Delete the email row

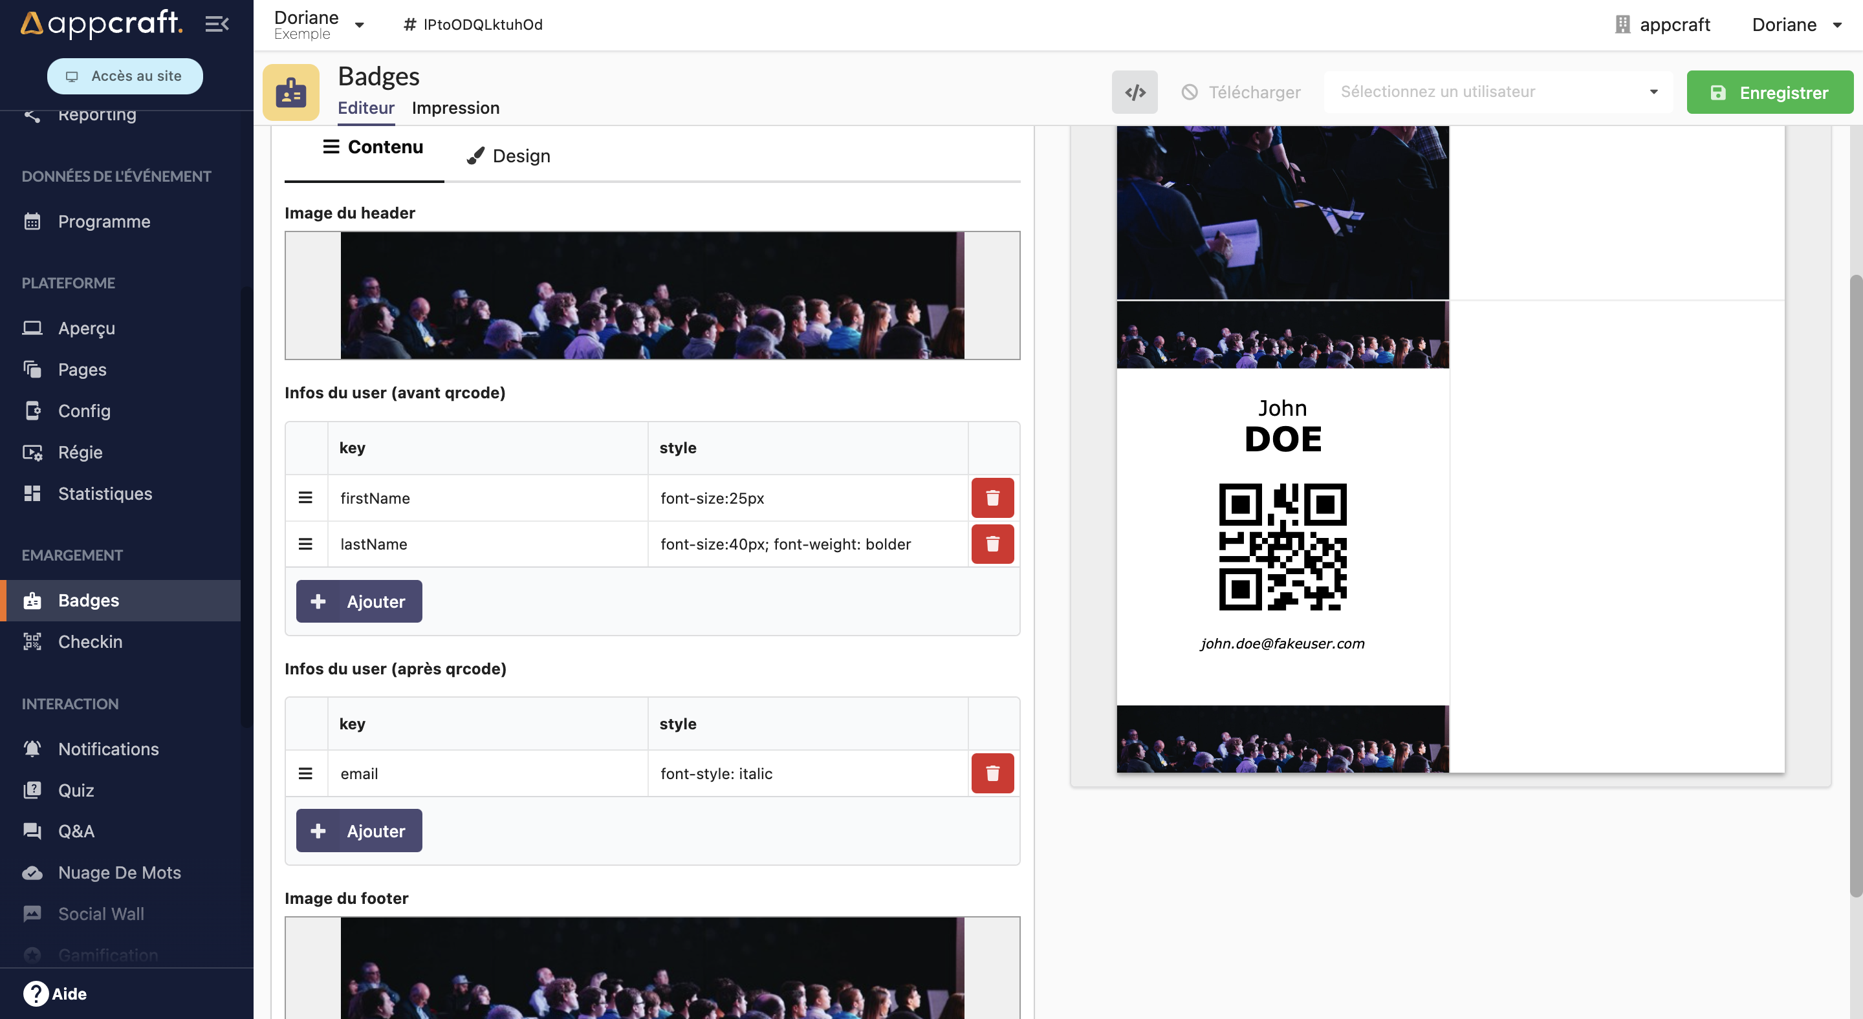(992, 773)
